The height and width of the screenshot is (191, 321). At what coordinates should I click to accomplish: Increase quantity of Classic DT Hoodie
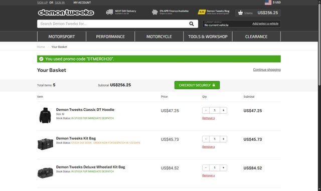click(223, 111)
